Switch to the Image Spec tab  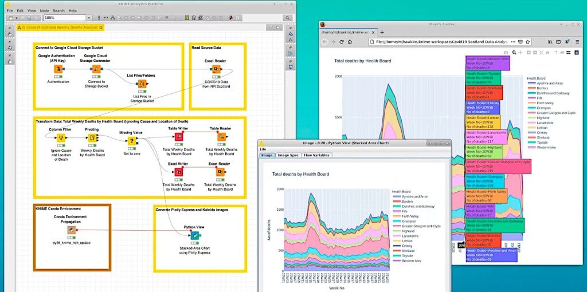click(288, 155)
